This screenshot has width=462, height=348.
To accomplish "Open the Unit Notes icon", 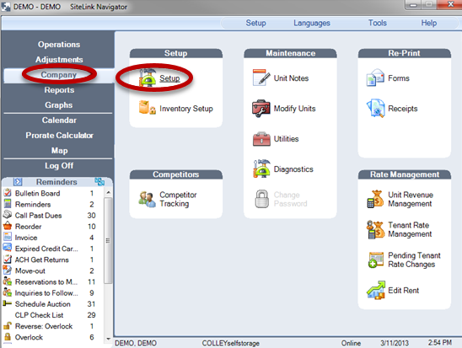I will tap(261, 78).
